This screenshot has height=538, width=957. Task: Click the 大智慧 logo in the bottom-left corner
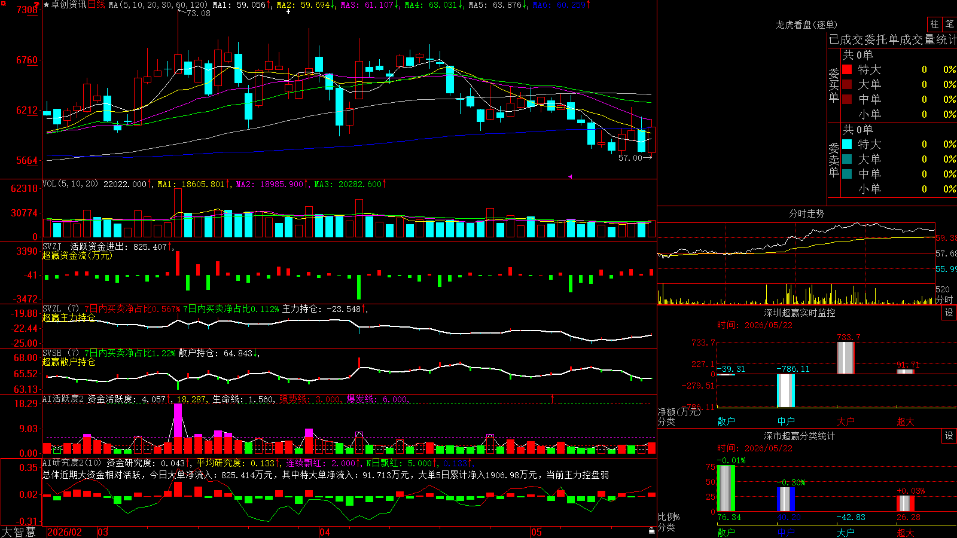click(19, 531)
